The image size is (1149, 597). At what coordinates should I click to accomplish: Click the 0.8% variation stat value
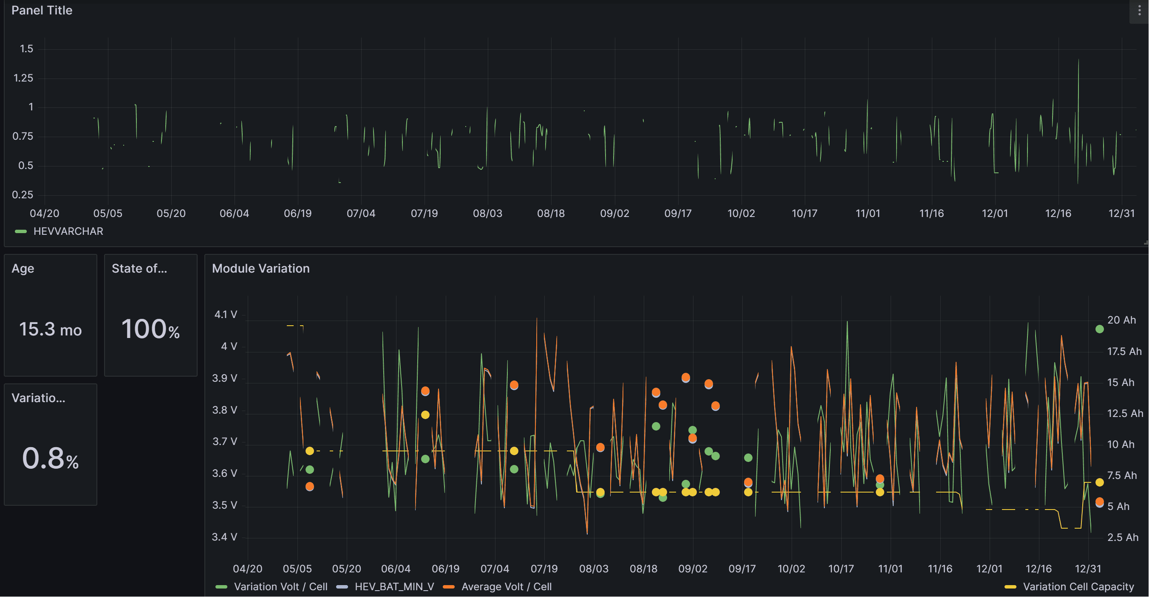pos(51,459)
